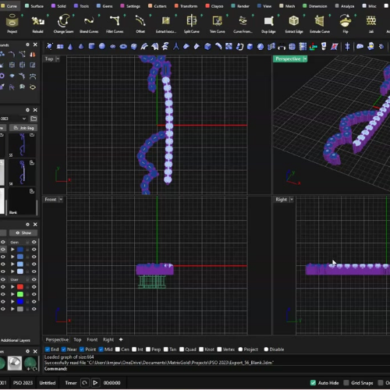Choose the Extrude Curve tool
Viewport: 390px width, 390px height.
point(320,23)
